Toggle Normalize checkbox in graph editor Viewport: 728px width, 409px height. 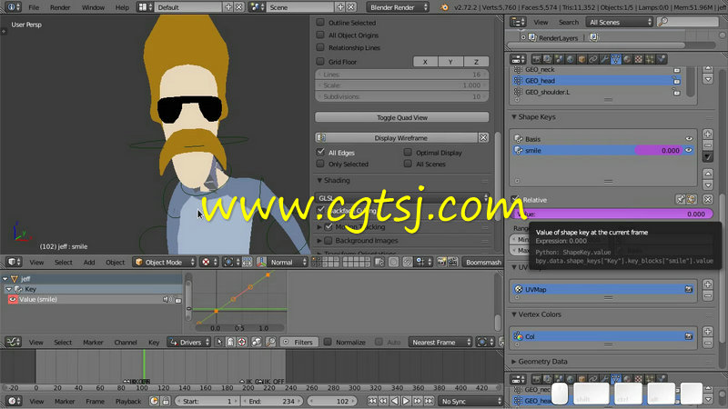coord(328,343)
